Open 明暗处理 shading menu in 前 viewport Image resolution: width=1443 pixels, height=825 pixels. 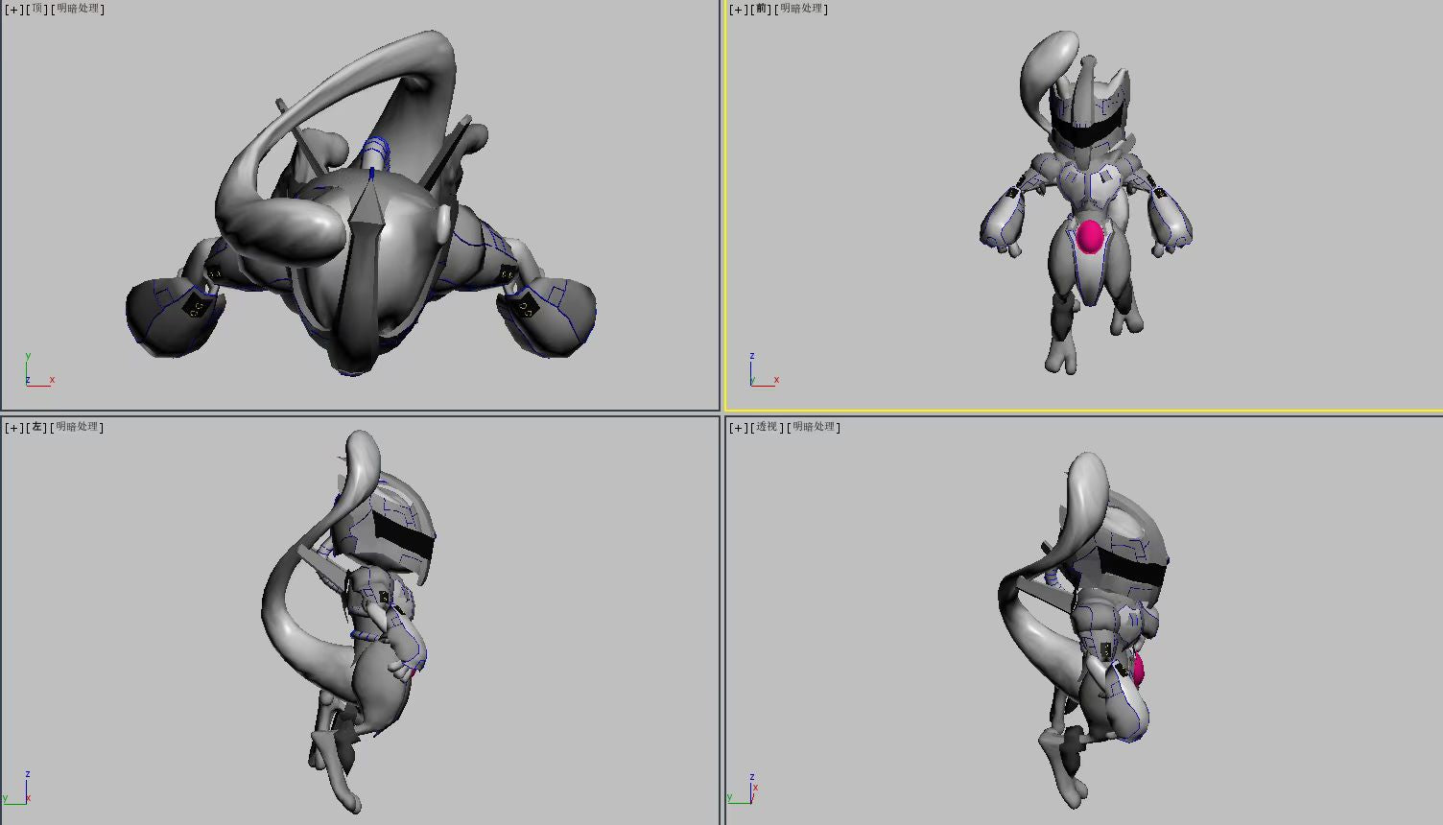802,9
